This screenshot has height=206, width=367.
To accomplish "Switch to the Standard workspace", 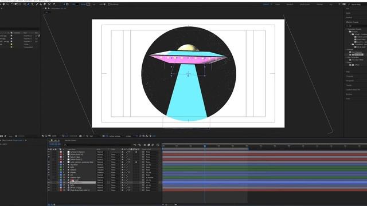I will click(290, 4).
